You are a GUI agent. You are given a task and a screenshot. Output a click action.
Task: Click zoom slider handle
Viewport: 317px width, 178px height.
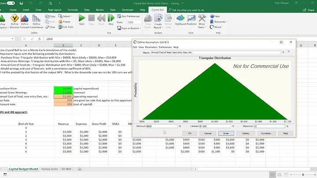point(303,174)
